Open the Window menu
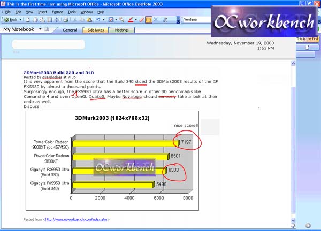 pos(87,12)
